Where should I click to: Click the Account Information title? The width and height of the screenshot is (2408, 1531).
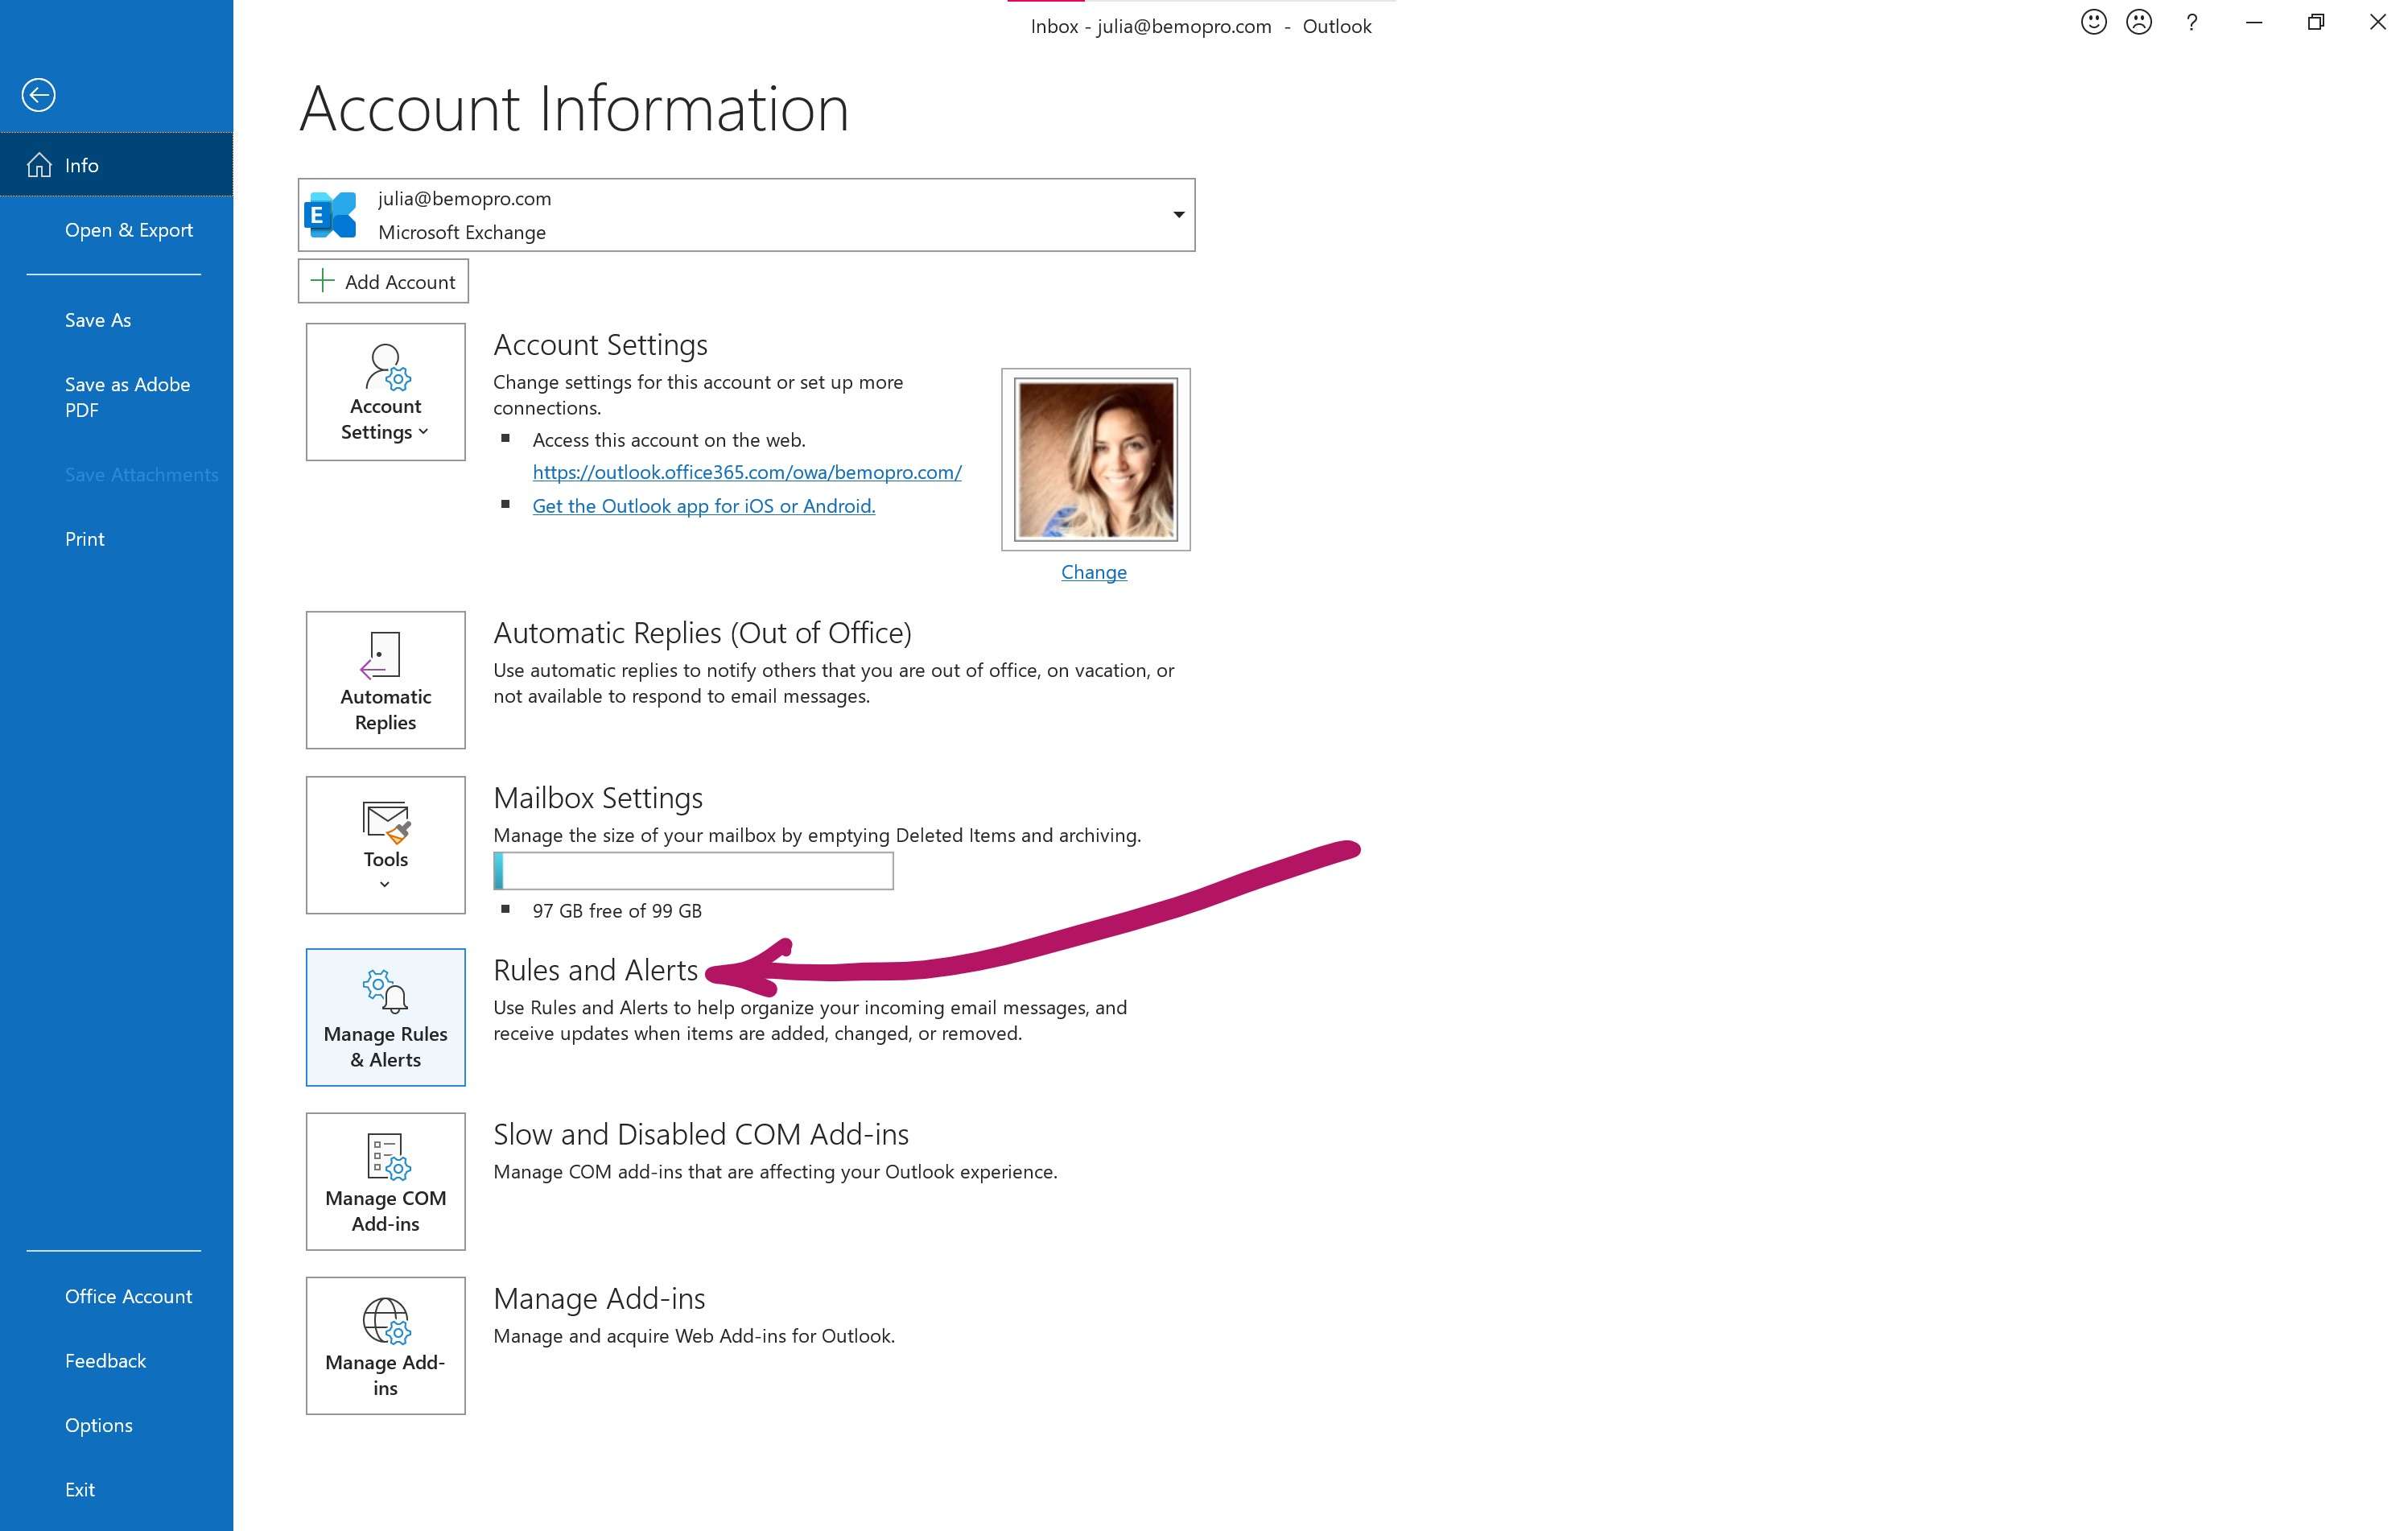click(574, 108)
